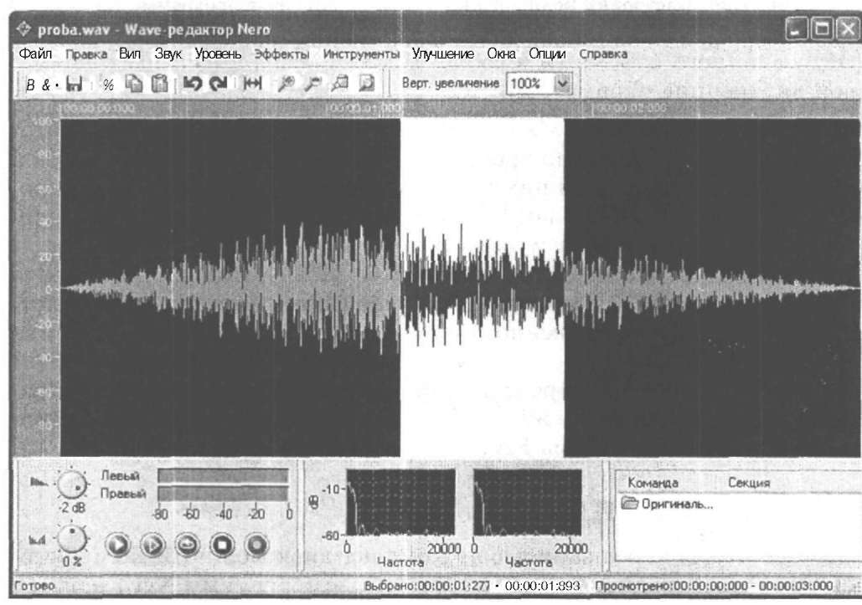Open the Инструменты menu
The height and width of the screenshot is (605, 862).
(x=361, y=54)
